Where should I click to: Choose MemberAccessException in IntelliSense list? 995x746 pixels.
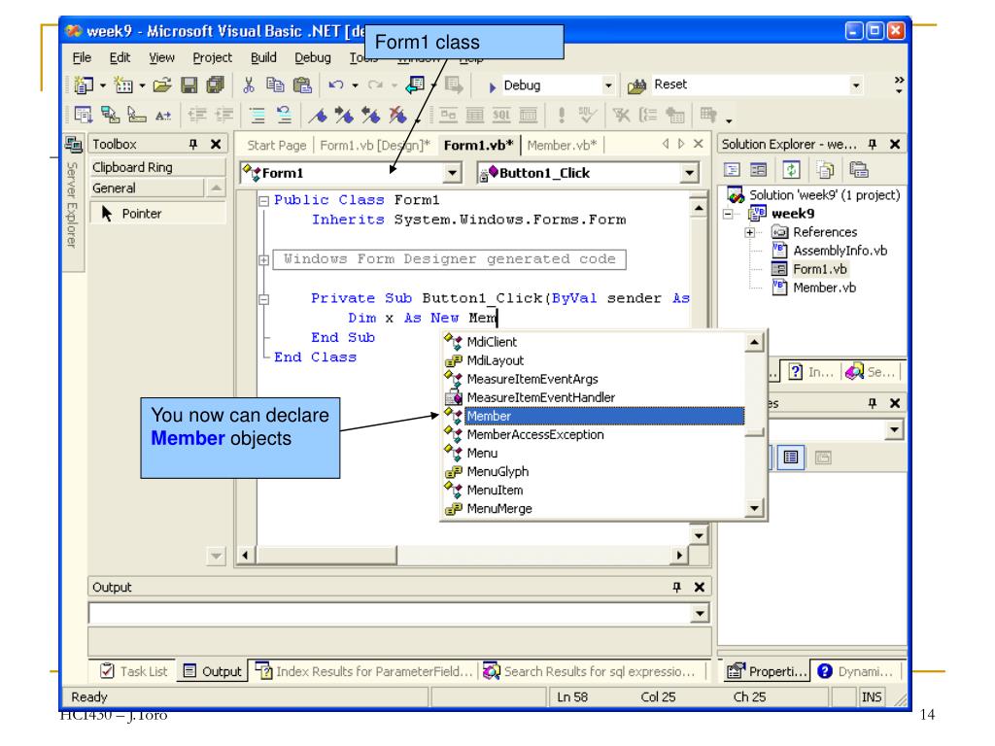(x=595, y=434)
